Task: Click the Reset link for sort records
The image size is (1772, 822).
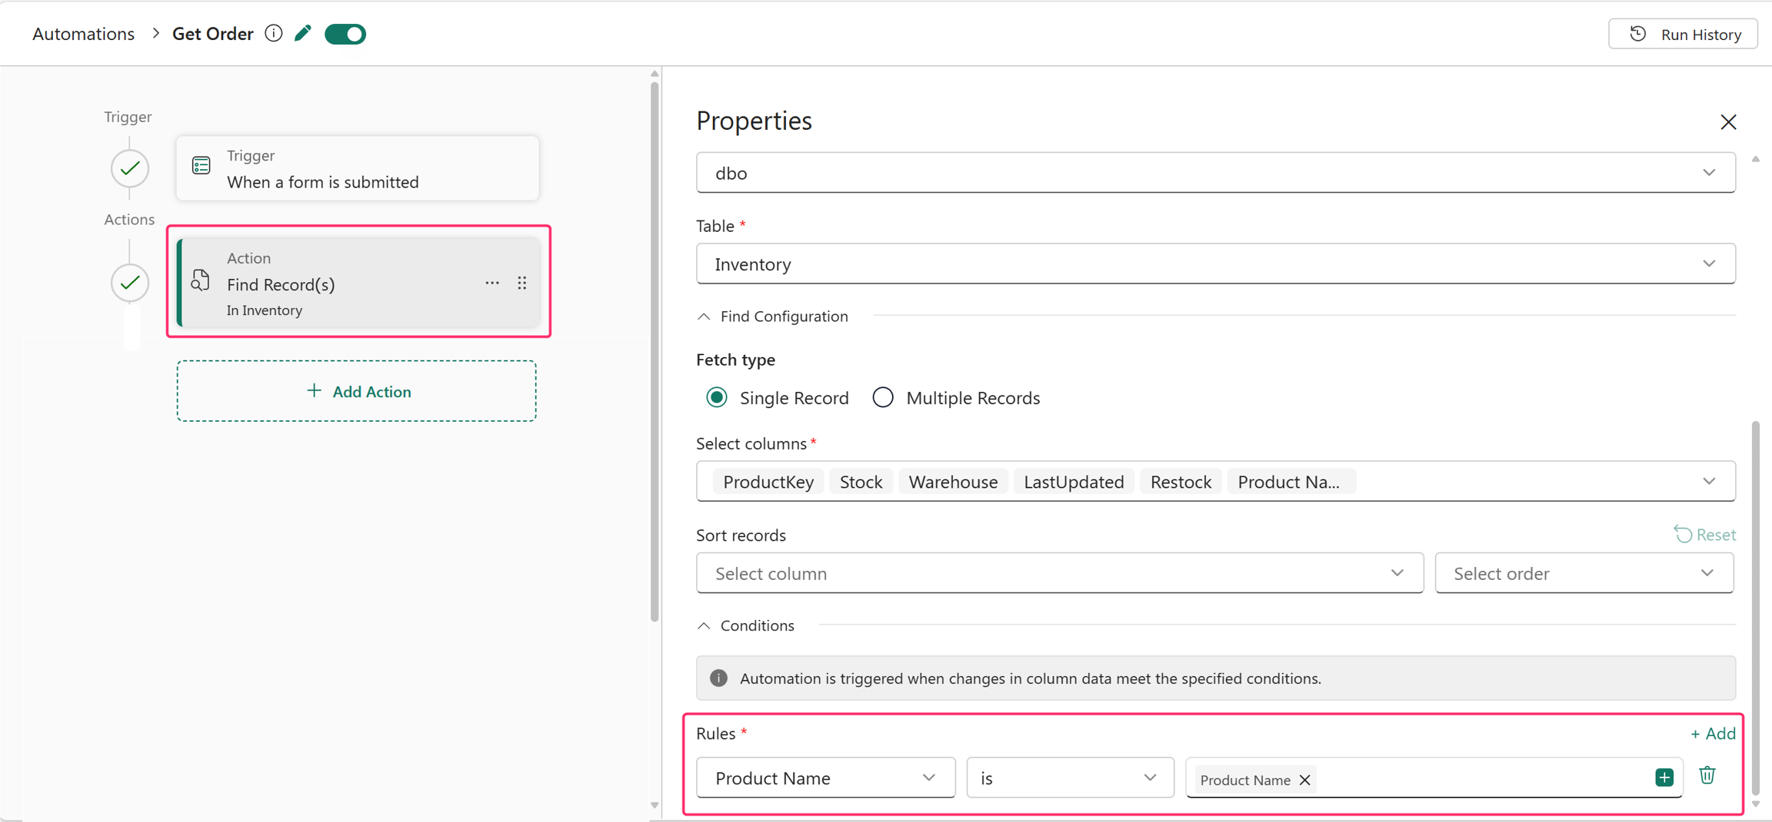Action: 1705,535
